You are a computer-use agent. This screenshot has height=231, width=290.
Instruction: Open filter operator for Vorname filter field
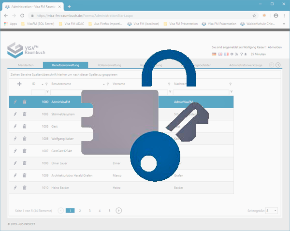170,91
